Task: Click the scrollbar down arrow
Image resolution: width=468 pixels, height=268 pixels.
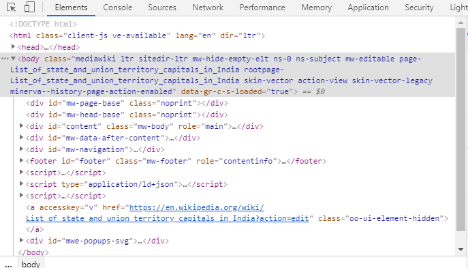Action: coord(461,250)
